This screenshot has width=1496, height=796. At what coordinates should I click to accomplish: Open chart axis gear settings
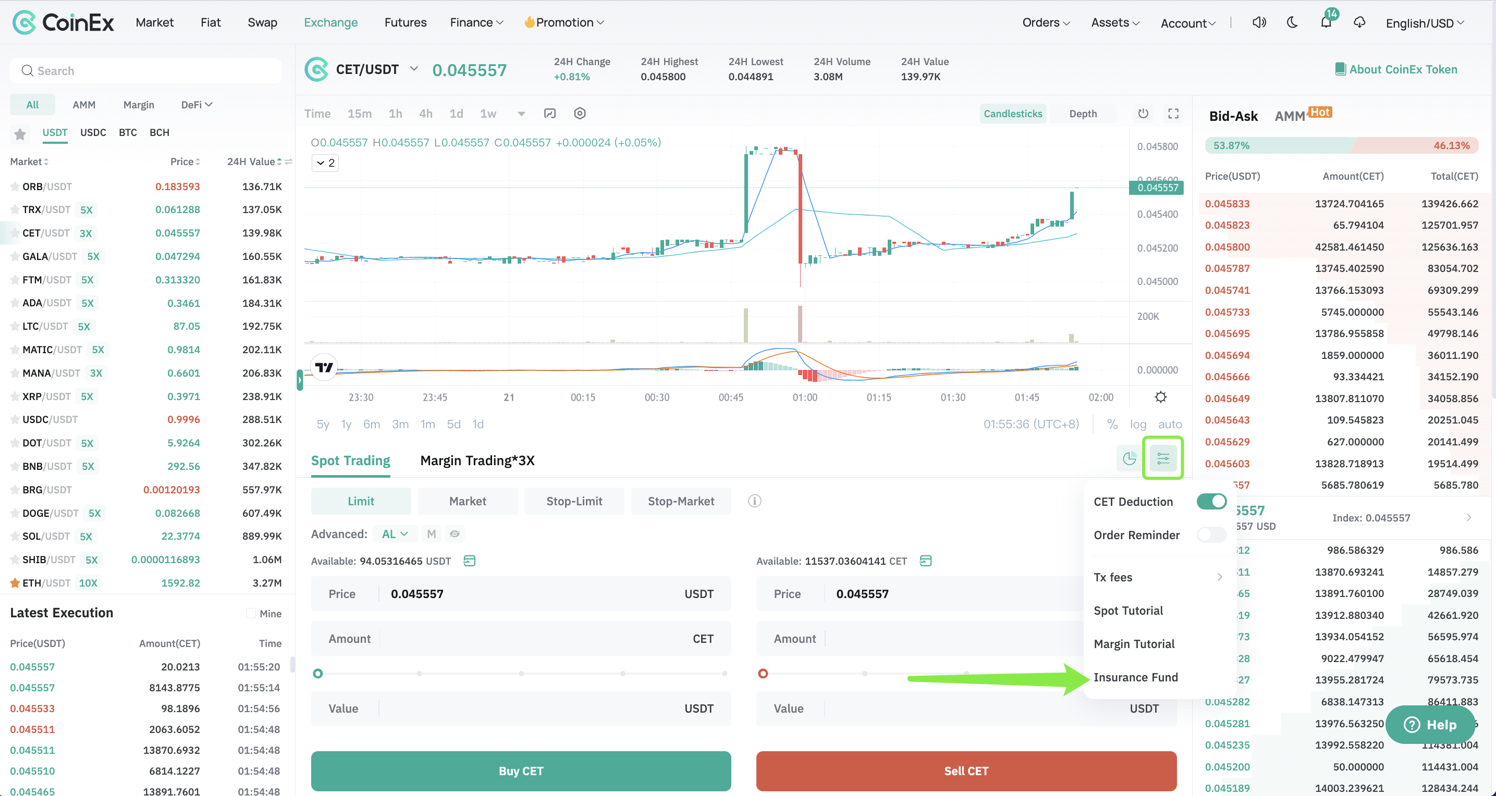(1160, 397)
